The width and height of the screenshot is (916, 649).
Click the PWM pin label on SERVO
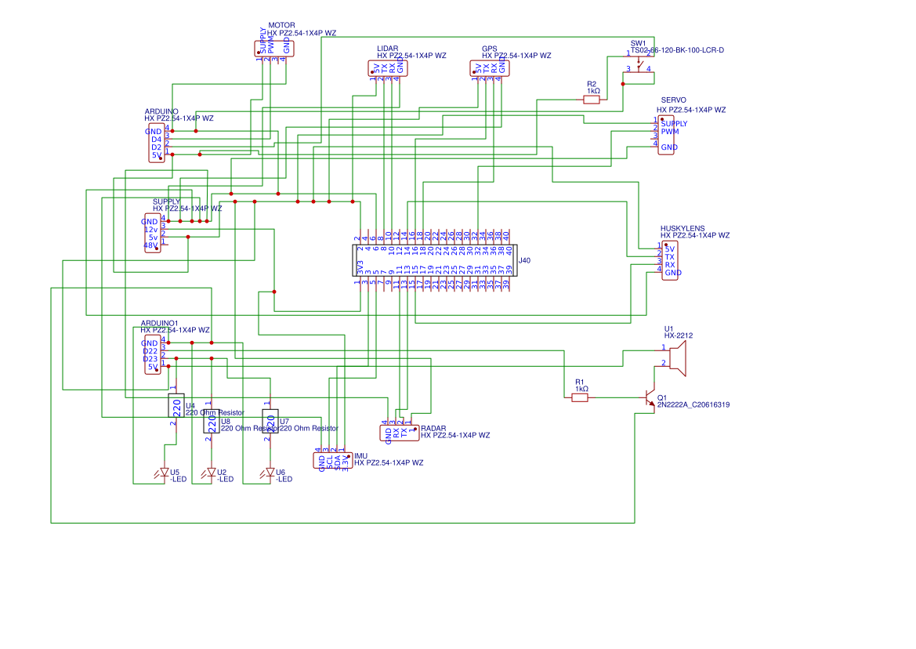pyautogui.click(x=670, y=132)
